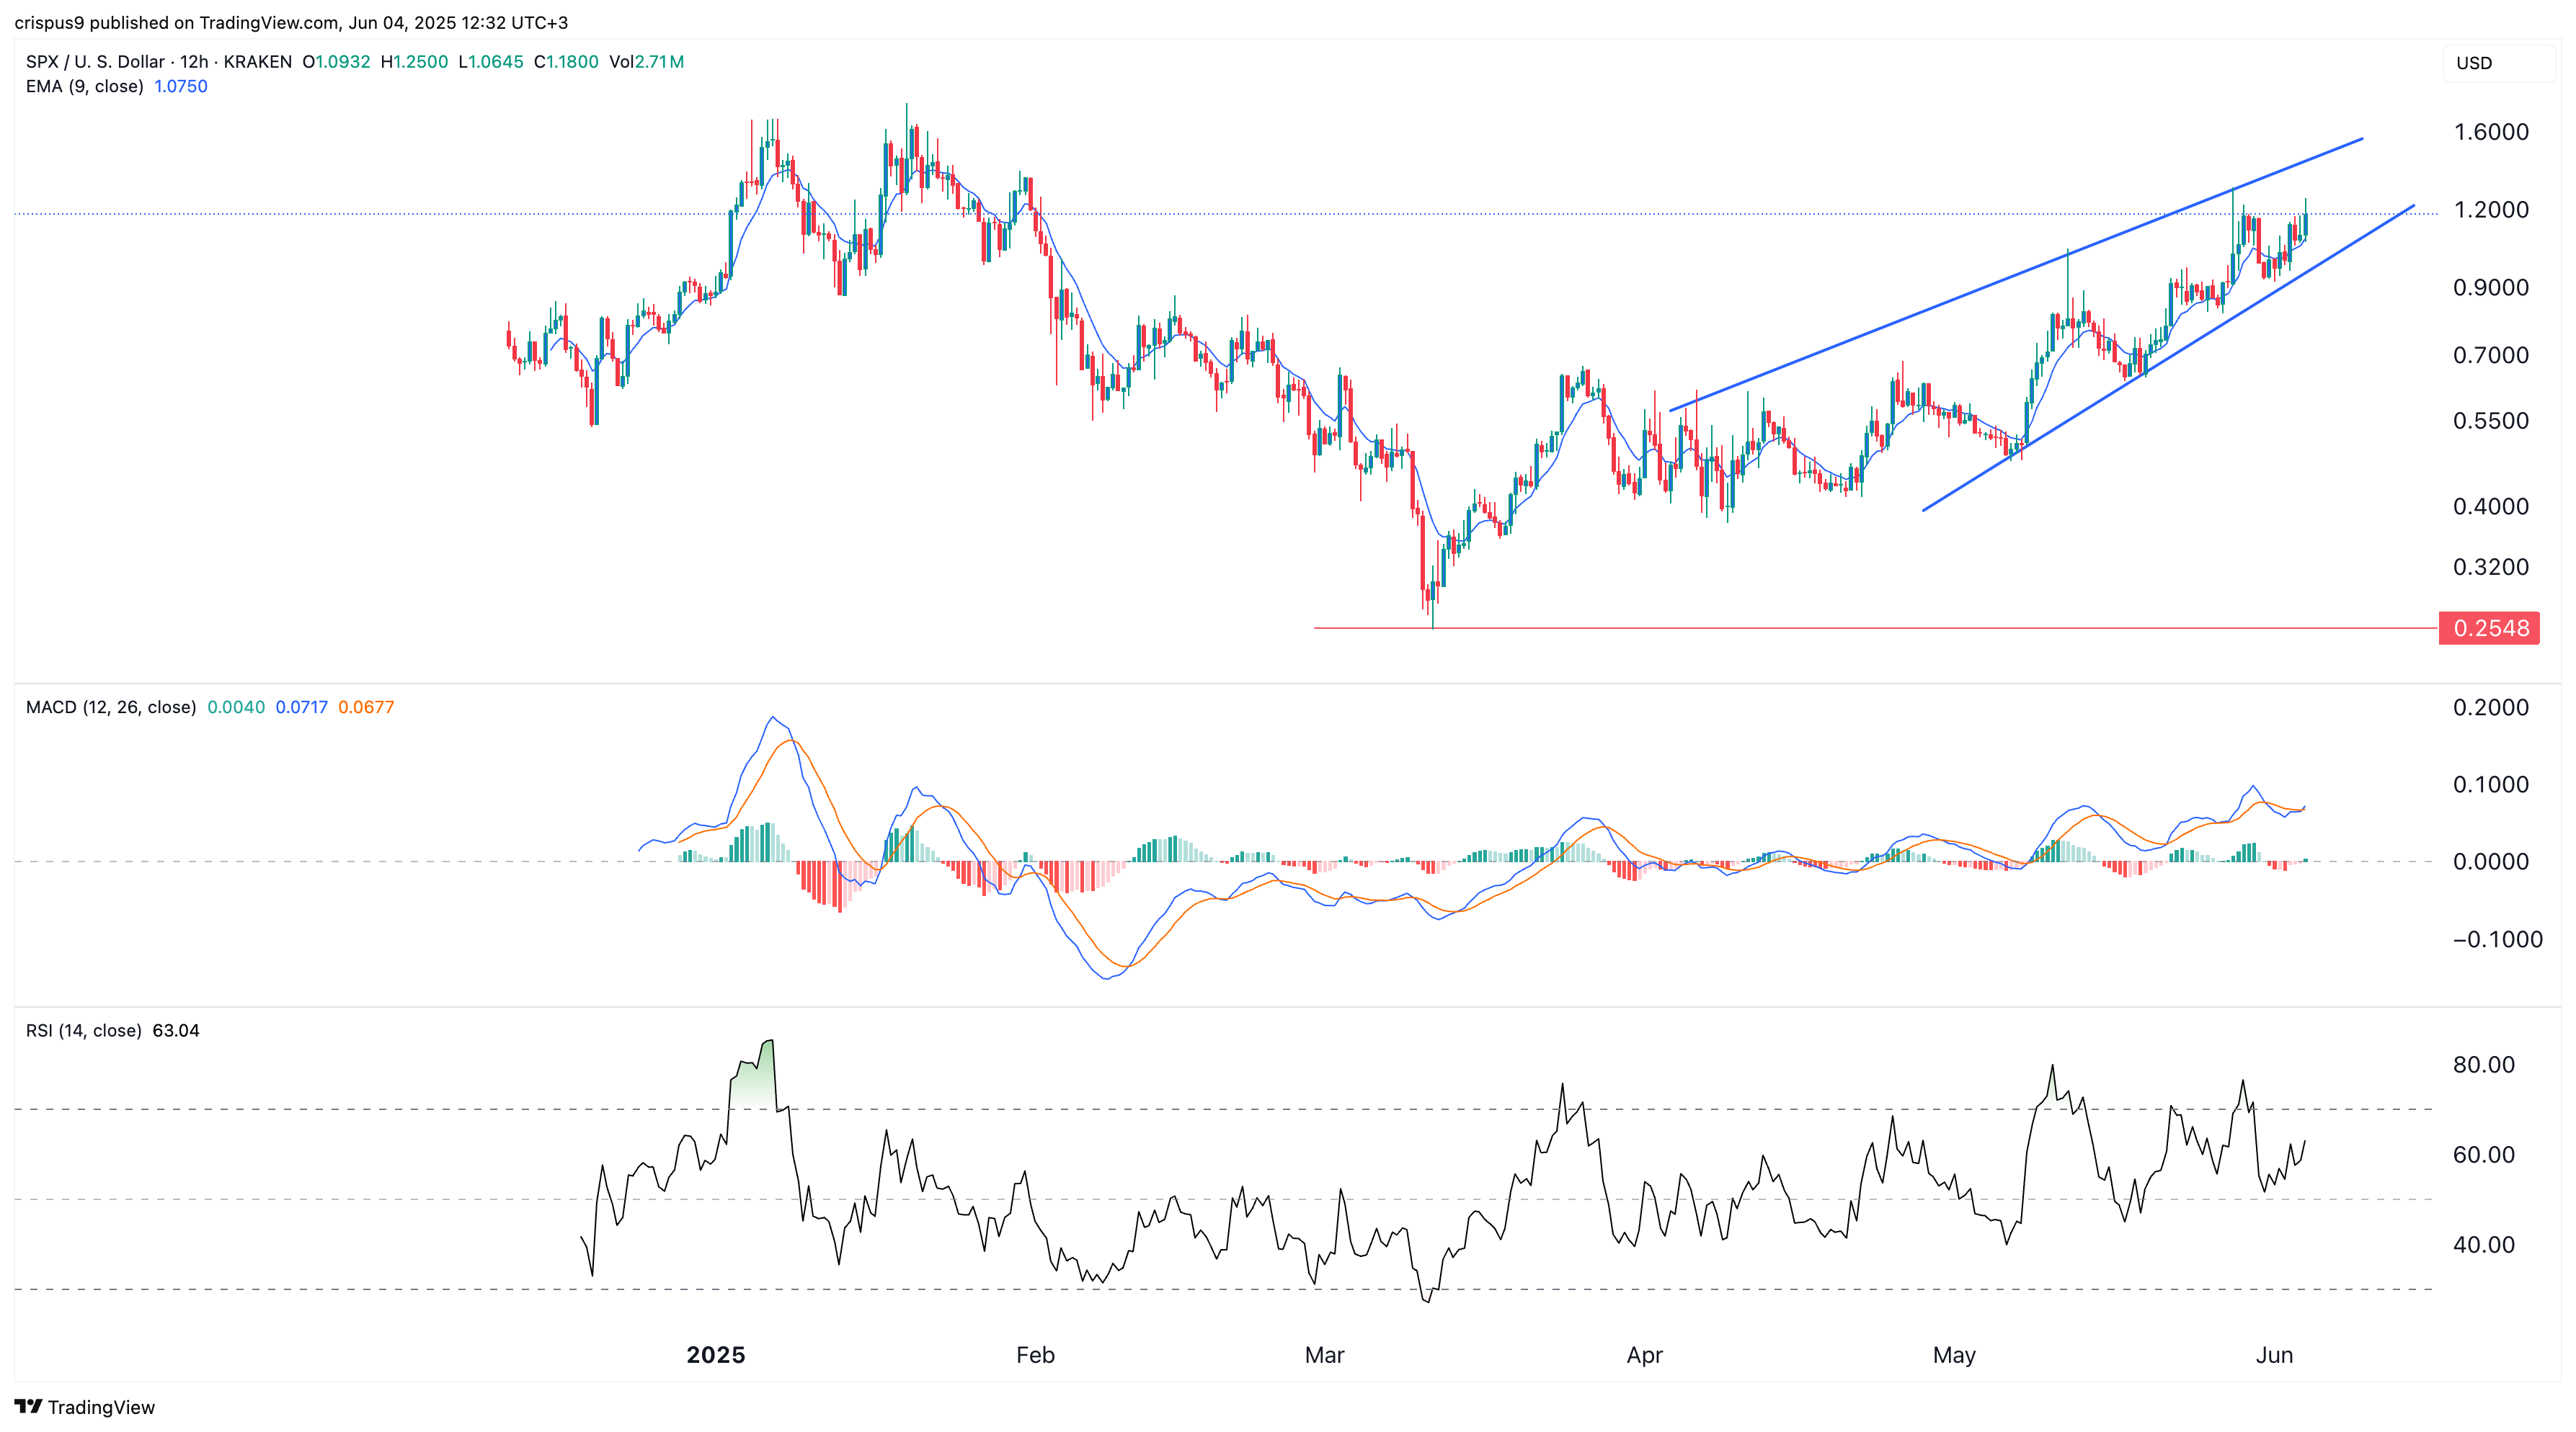Click the Feb label on time axis
2576x1432 pixels.
(1035, 1355)
